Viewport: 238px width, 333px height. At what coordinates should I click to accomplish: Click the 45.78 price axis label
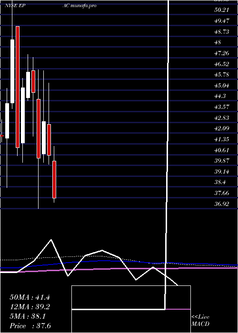[222, 75]
